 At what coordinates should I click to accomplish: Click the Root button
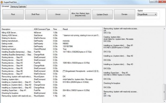click(x=13, y=14)
